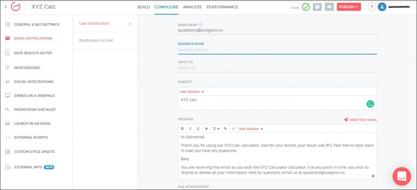The width and height of the screenshot is (417, 190).
Task: Click the Sender's Name input field
Action: (277, 50)
